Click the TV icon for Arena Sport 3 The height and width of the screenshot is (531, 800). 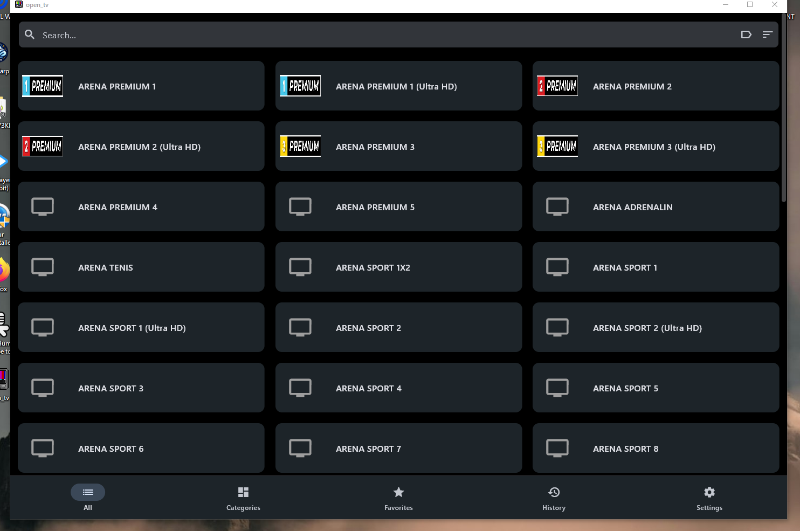43,388
